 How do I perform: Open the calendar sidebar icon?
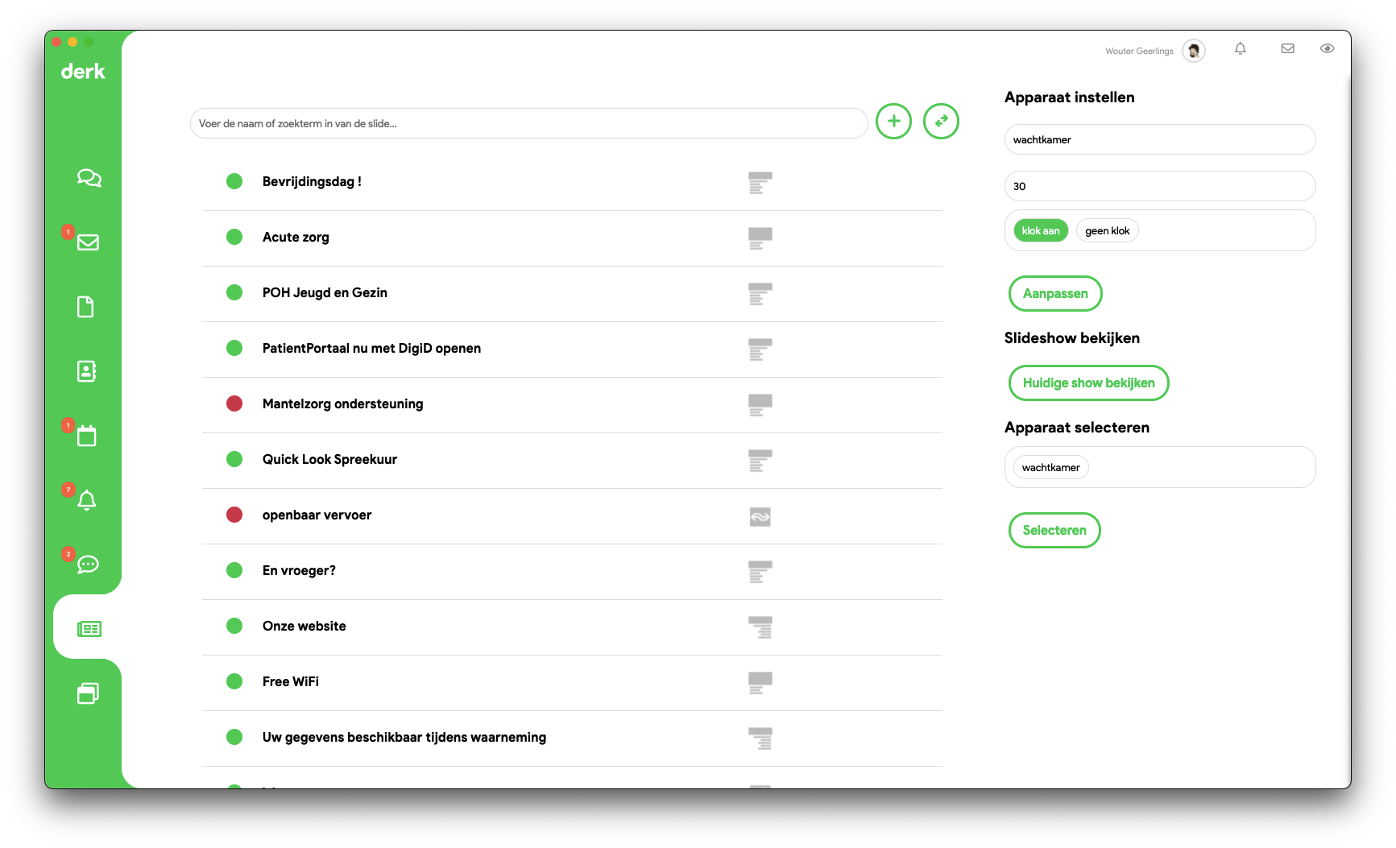click(x=86, y=436)
